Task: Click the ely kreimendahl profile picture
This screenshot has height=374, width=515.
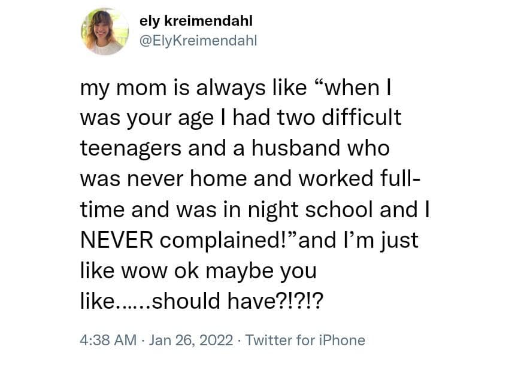Action: (x=105, y=32)
